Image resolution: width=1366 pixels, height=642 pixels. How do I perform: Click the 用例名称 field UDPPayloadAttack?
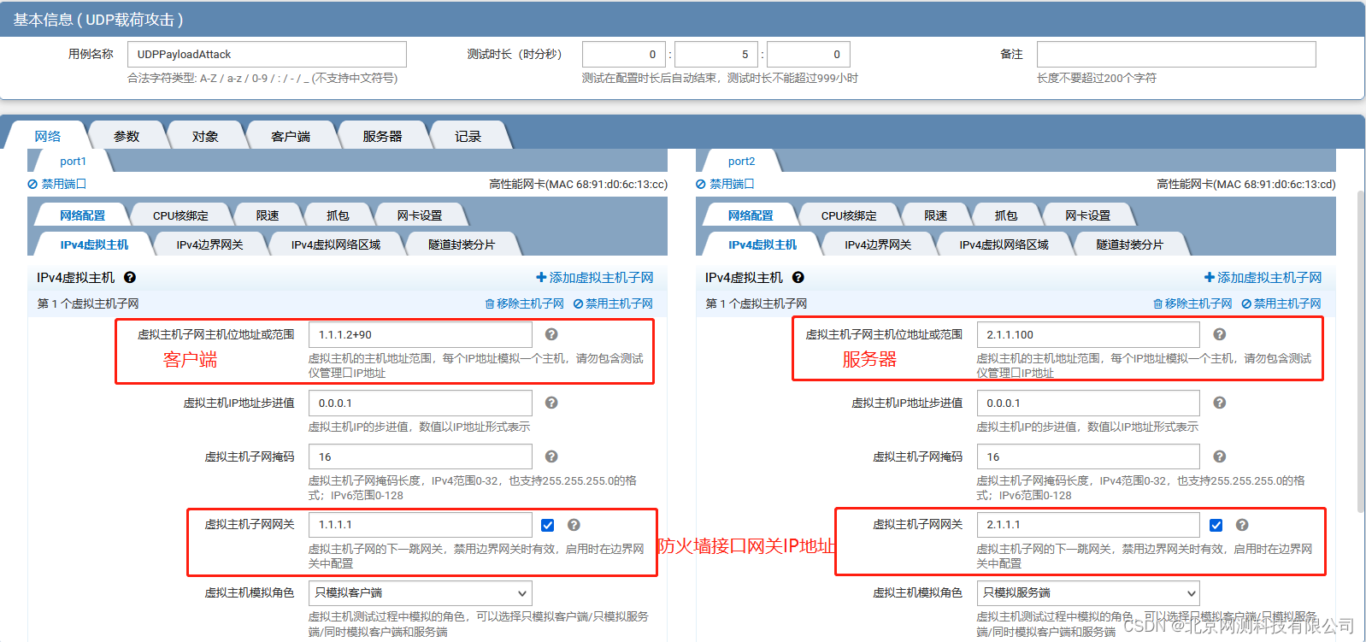click(267, 54)
